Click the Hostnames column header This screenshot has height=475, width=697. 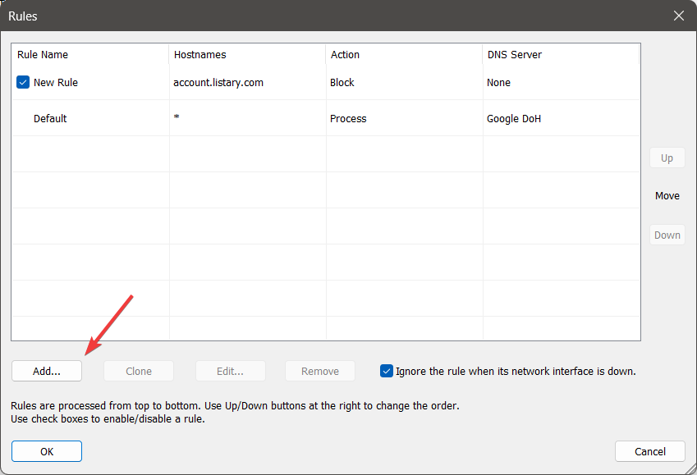click(x=199, y=55)
